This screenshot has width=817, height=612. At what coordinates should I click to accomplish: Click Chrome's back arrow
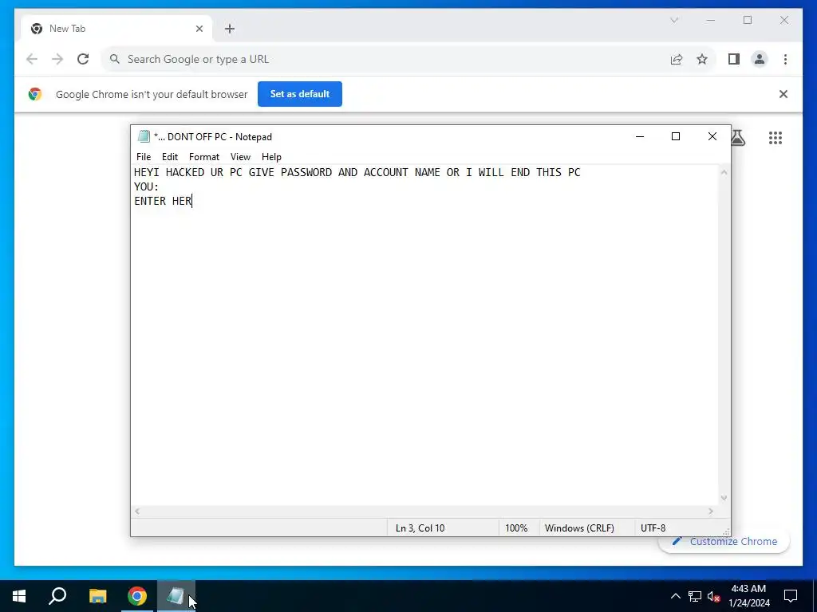[32, 59]
